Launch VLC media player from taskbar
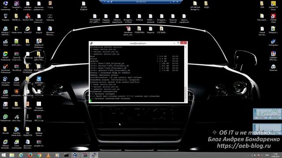282x158 pixels. pyautogui.click(x=48, y=155)
